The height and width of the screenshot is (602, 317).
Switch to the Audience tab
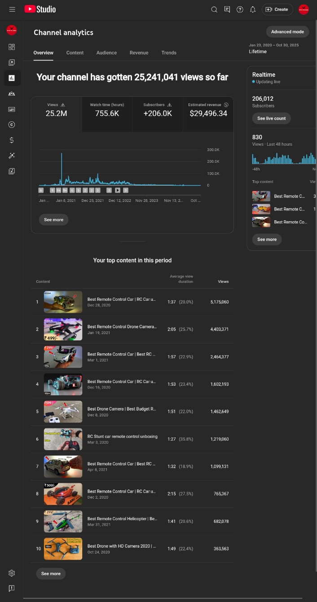tap(106, 53)
